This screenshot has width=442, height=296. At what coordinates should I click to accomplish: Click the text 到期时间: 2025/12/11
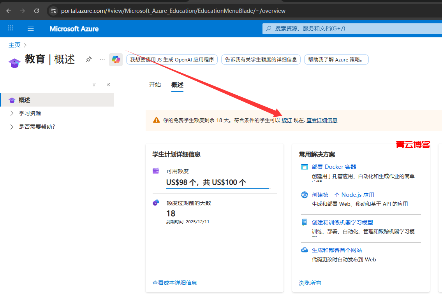coord(188,222)
